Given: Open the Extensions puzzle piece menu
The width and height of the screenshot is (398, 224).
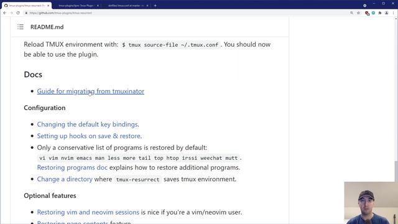Looking at the screenshot, I should click(x=380, y=13).
